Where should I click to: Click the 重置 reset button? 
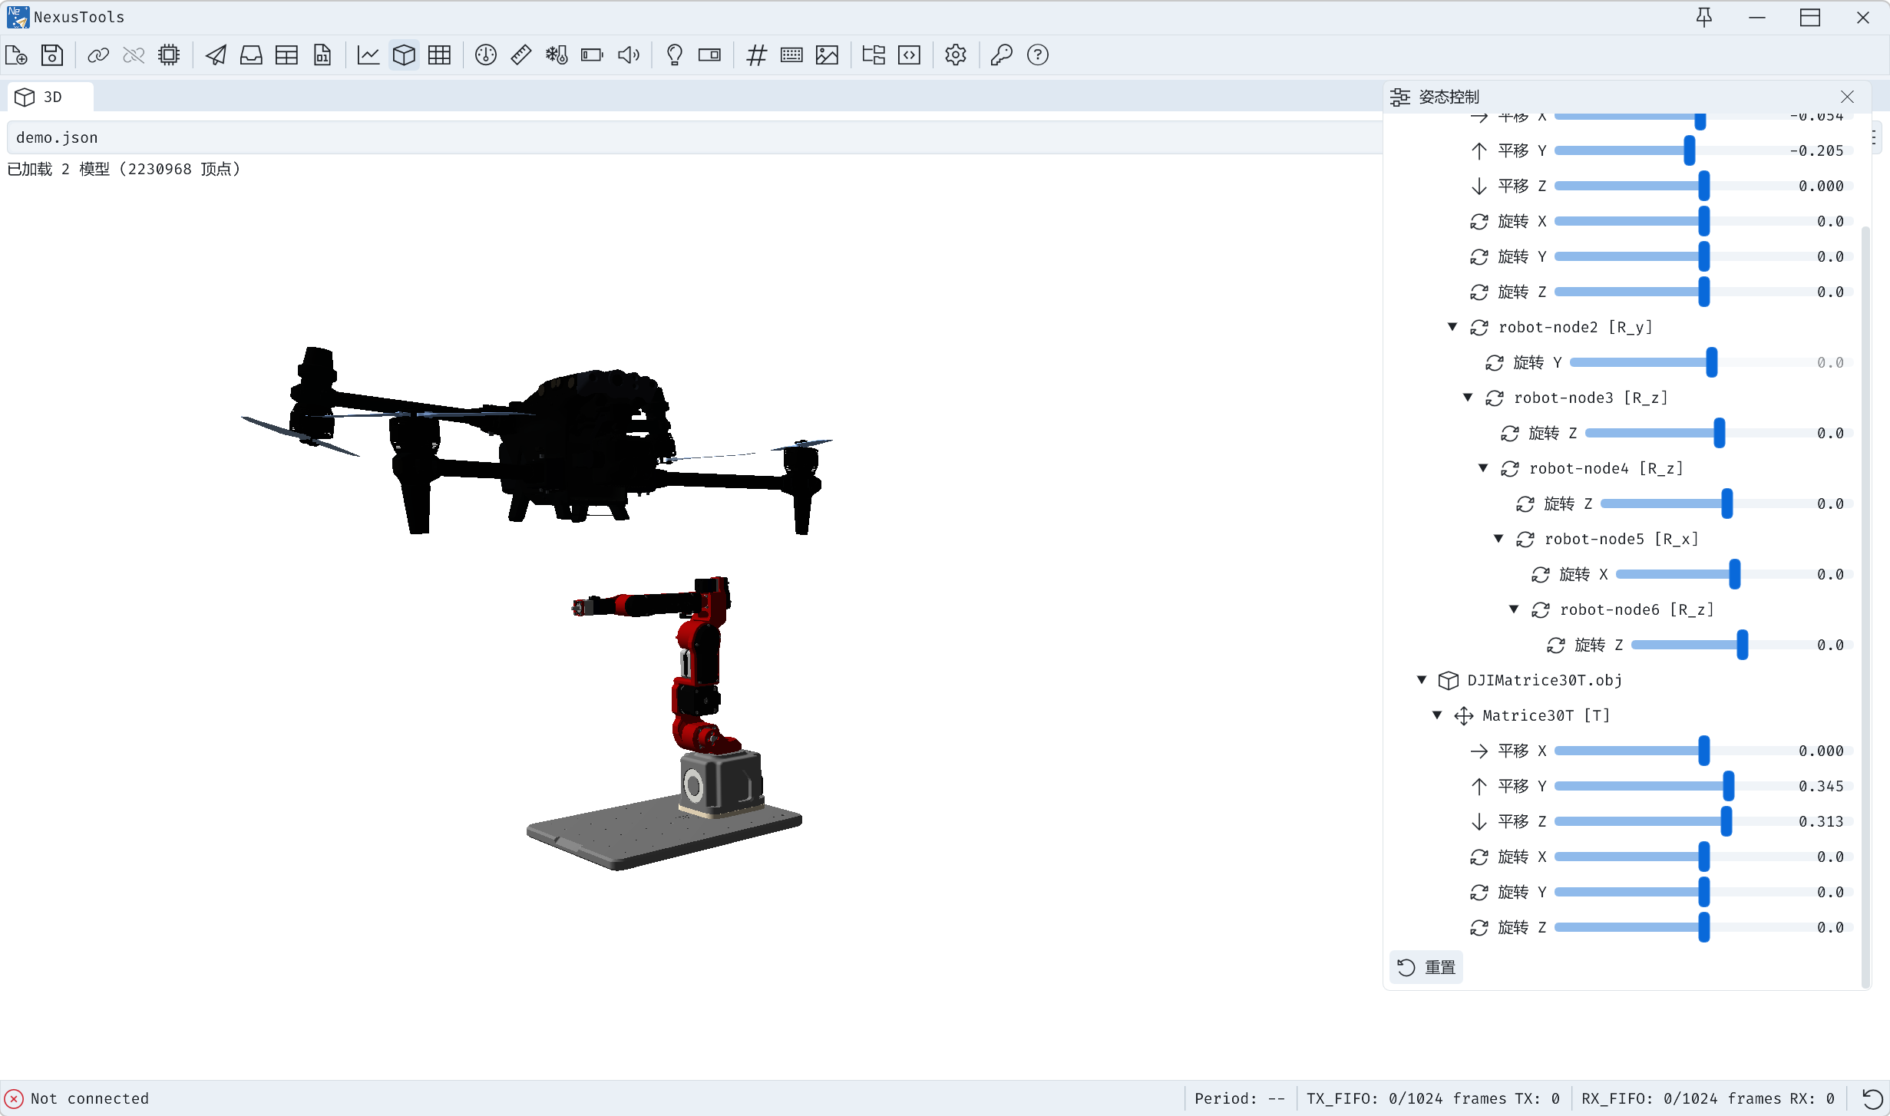click(1426, 967)
